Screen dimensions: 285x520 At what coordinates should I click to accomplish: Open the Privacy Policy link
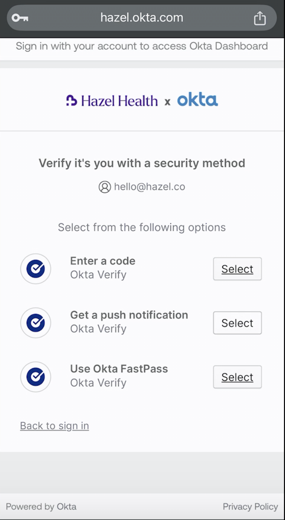250,507
